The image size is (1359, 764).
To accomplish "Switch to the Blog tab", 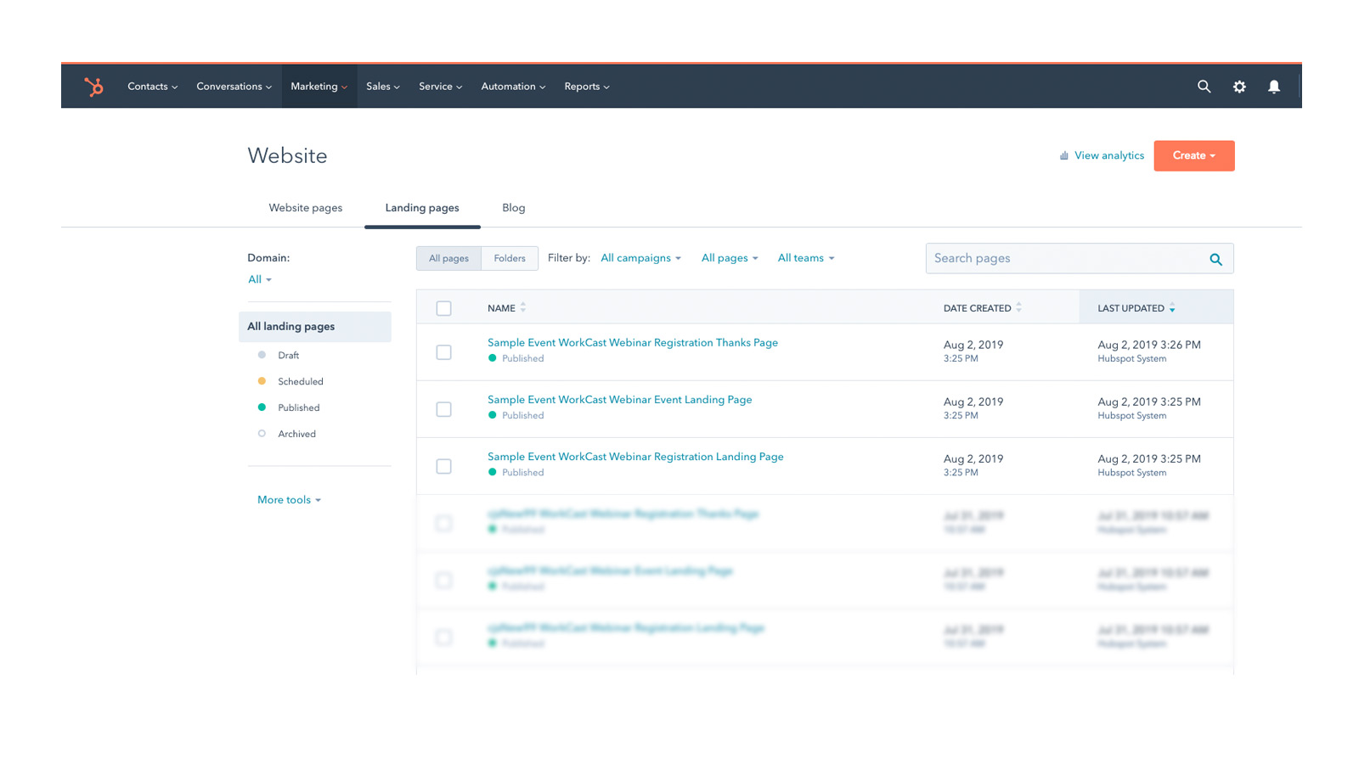I will [x=513, y=207].
